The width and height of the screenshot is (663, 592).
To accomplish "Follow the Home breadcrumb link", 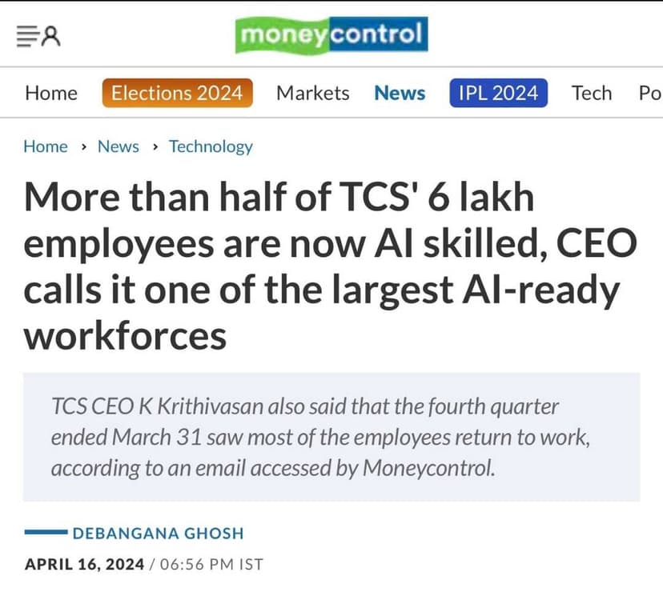I will pos(46,146).
